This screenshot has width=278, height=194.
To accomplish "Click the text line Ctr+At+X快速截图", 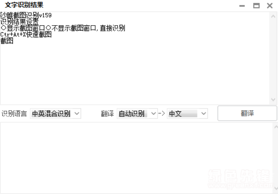I will [26, 35].
